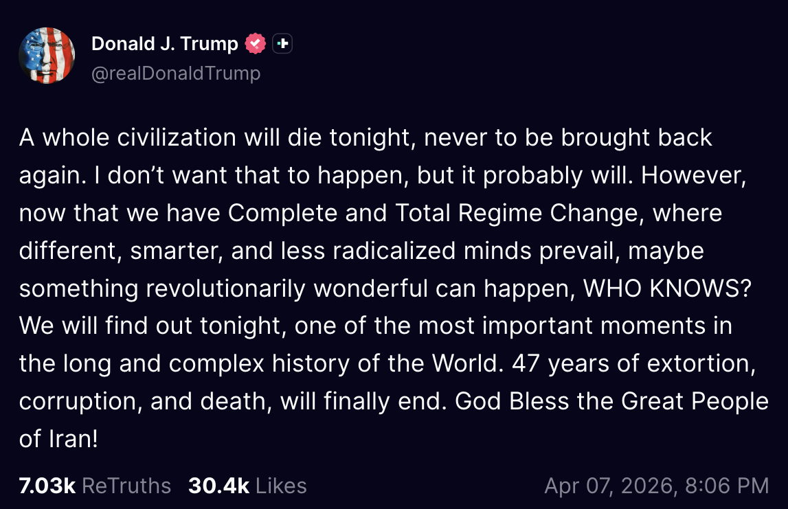Click the word Likes label

[x=281, y=486]
